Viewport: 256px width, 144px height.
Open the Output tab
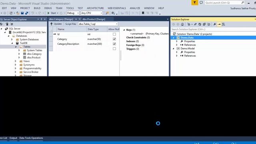click(13, 138)
